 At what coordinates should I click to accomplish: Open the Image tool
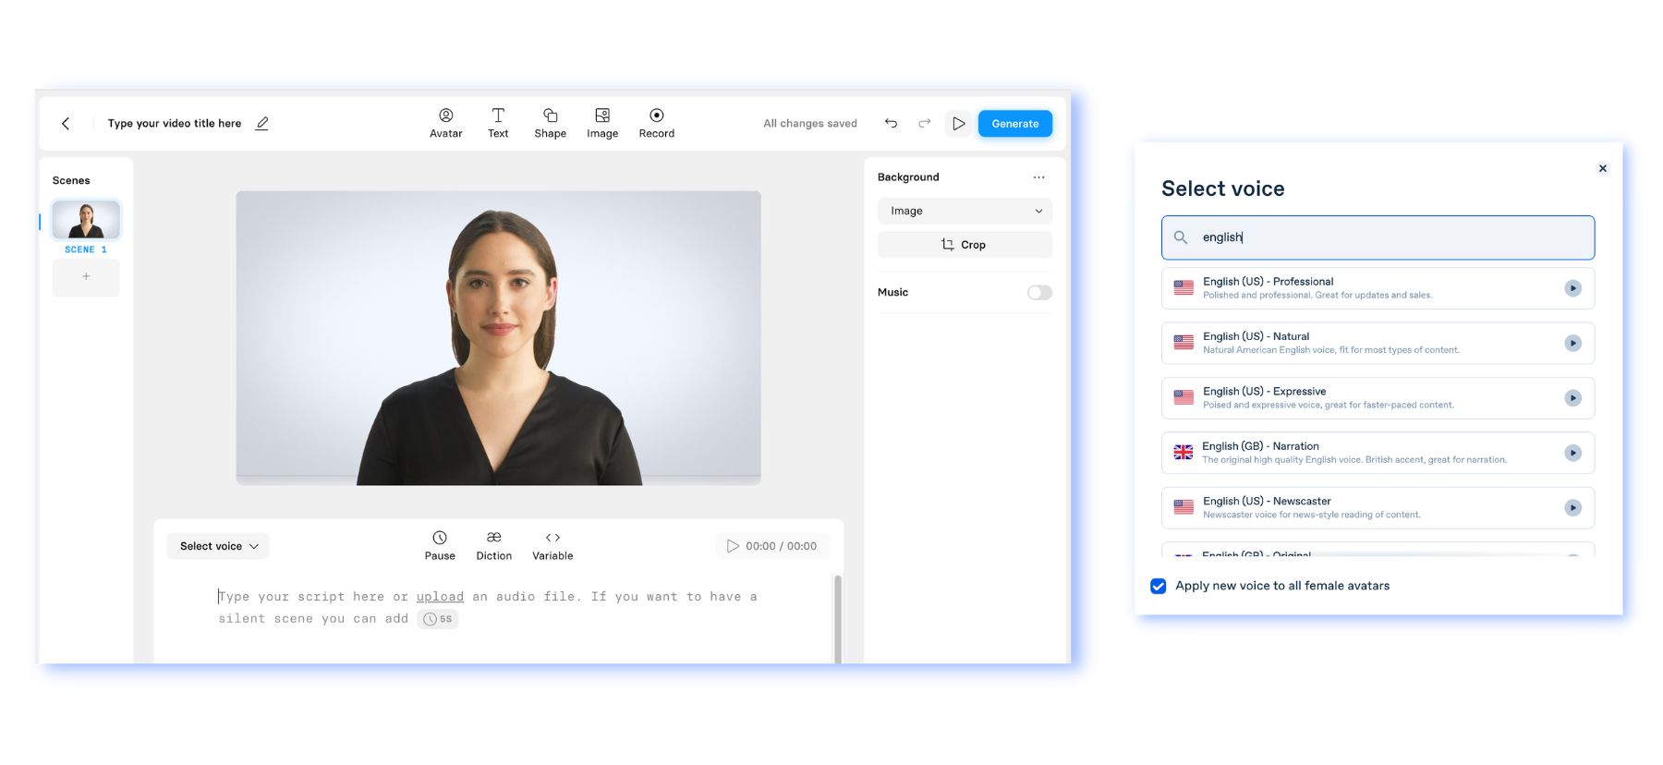pos(602,123)
